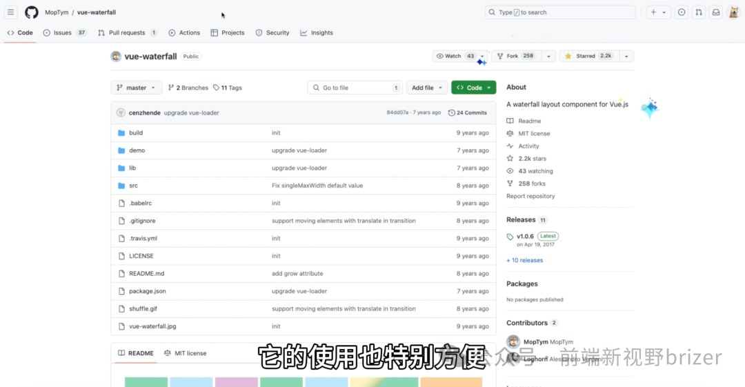Open the vue-waterfall.jpg file
The height and width of the screenshot is (387, 745).
152,326
